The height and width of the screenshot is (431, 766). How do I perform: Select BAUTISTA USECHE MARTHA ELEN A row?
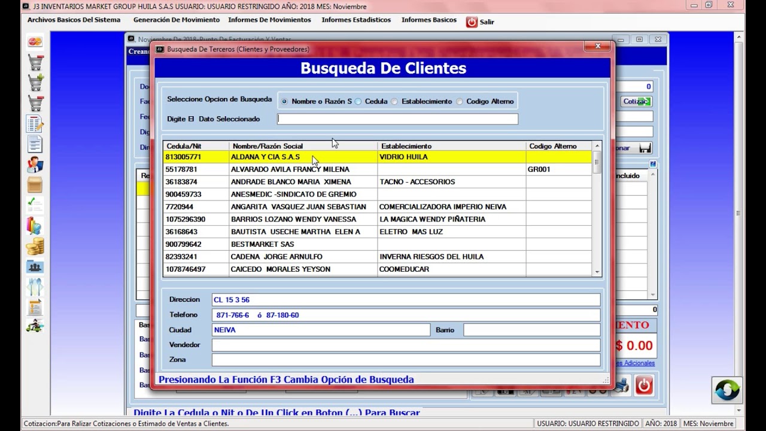point(378,232)
